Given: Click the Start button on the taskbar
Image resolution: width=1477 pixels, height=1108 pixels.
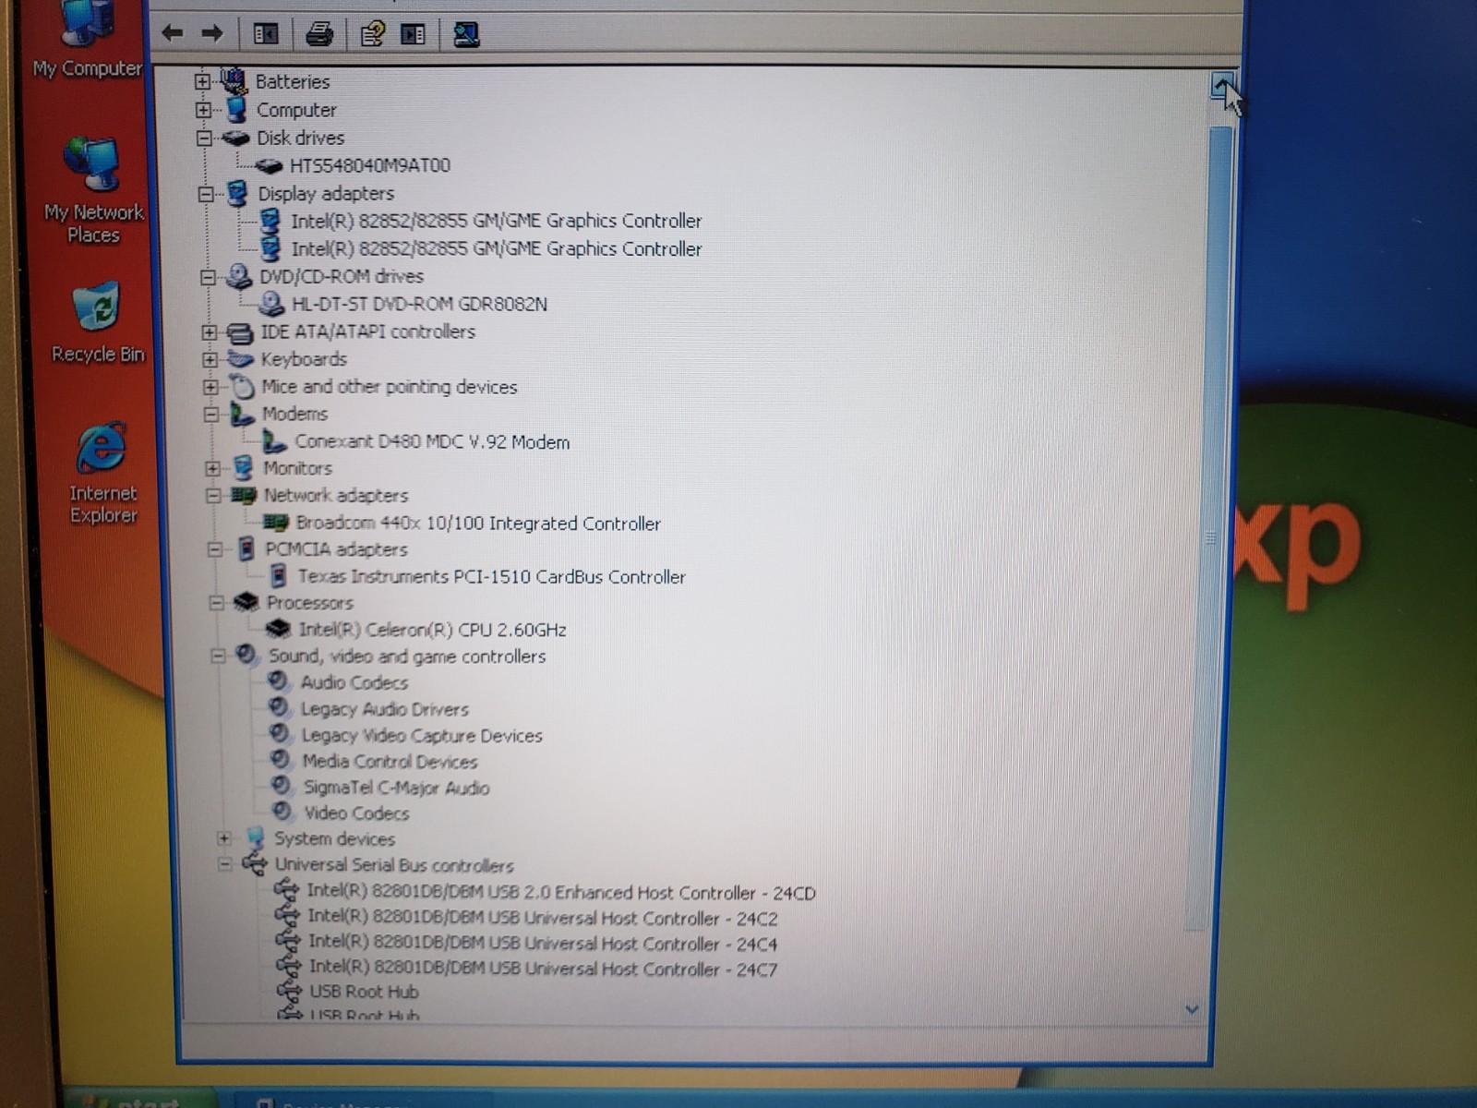Looking at the screenshot, I should (138, 1099).
